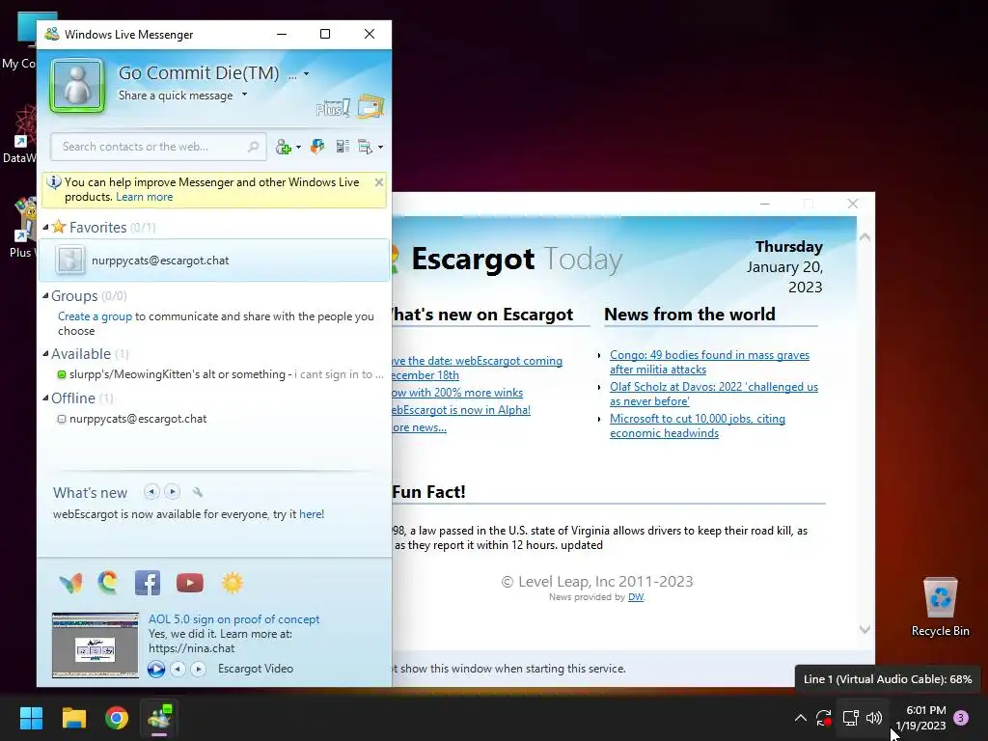This screenshot has height=741, width=988.
Task: Click the orange C icon in bottom tabs
Action: [108, 582]
